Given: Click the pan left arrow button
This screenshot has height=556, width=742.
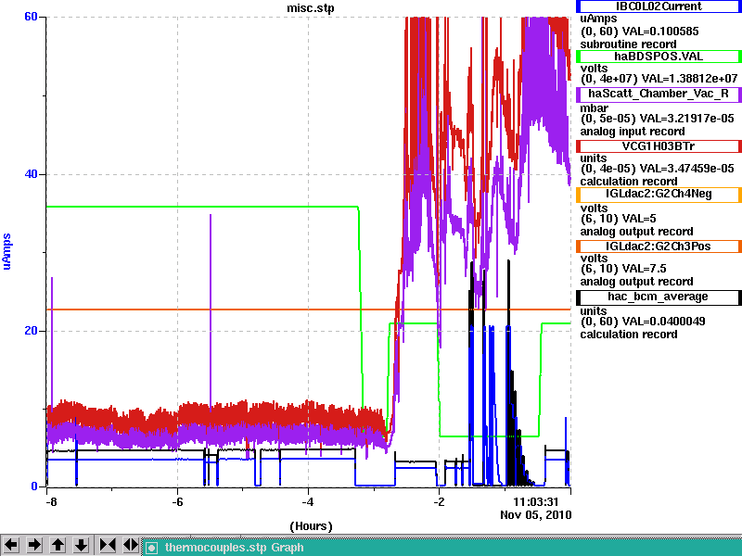Looking at the screenshot, I should tap(11, 545).
